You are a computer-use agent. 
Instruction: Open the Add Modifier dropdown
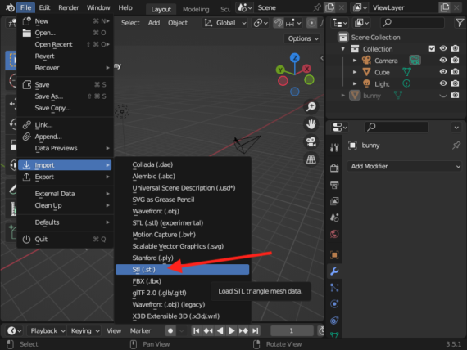(x=405, y=166)
